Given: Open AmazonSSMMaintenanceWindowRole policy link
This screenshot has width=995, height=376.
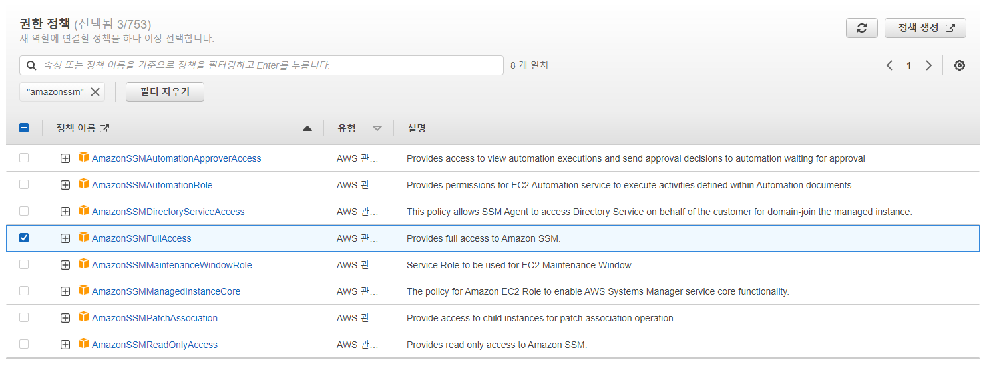Looking at the screenshot, I should (172, 265).
